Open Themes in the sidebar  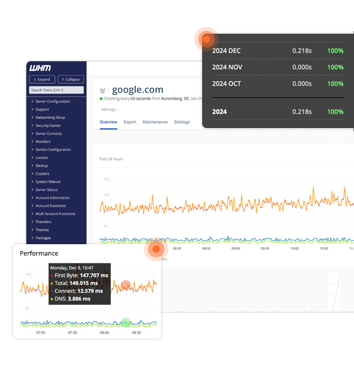click(42, 230)
